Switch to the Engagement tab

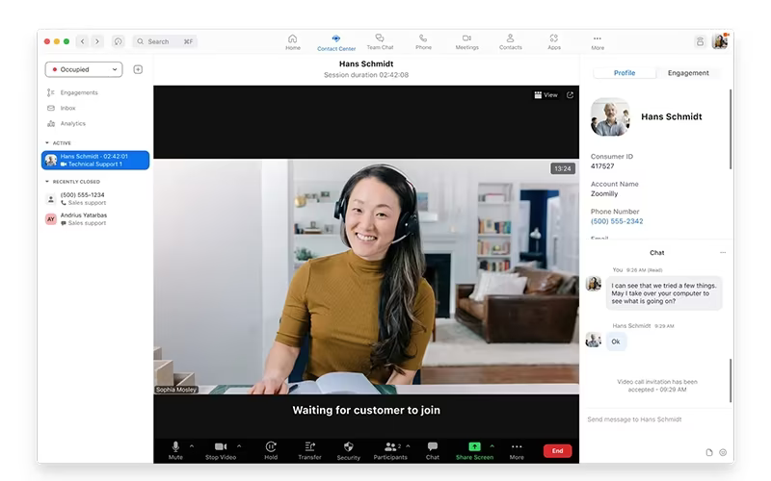pos(688,73)
